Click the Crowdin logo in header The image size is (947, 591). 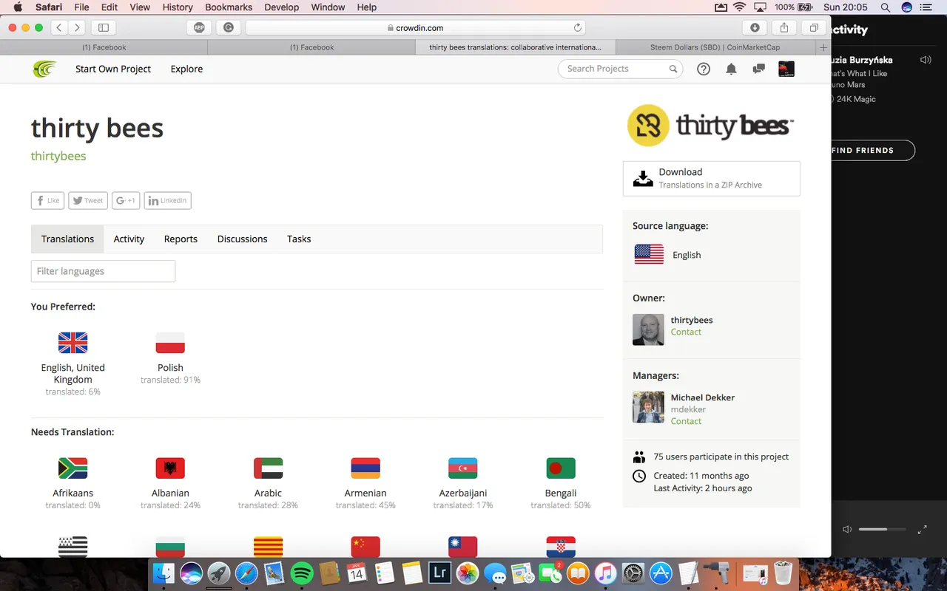coord(44,69)
